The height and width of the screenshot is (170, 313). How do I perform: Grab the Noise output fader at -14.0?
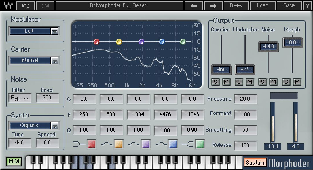click(x=268, y=47)
